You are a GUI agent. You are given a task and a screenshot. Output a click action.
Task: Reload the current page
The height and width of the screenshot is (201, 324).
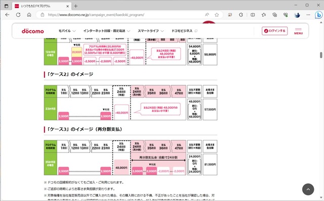point(18,15)
